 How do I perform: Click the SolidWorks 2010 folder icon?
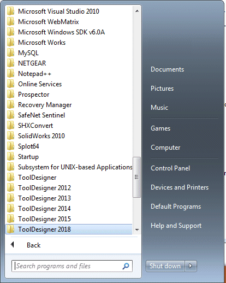pyautogui.click(x=10, y=136)
